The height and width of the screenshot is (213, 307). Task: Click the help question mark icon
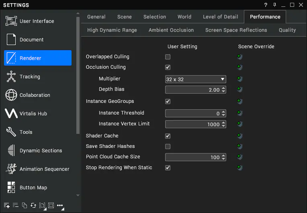click(x=266, y=5)
